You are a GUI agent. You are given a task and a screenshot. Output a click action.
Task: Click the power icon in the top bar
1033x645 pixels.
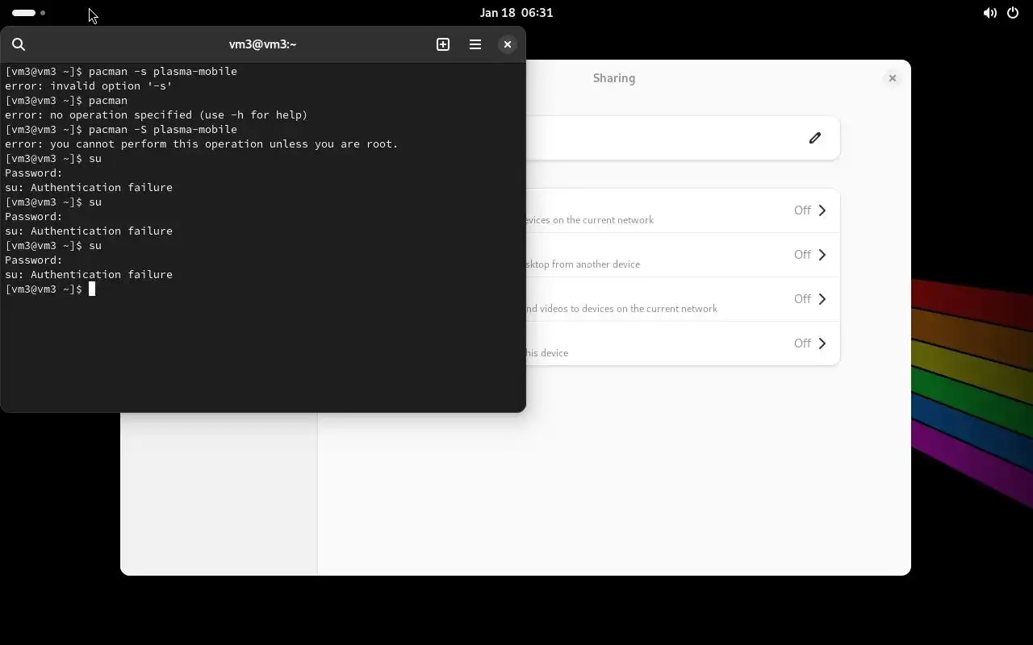[x=1013, y=13]
